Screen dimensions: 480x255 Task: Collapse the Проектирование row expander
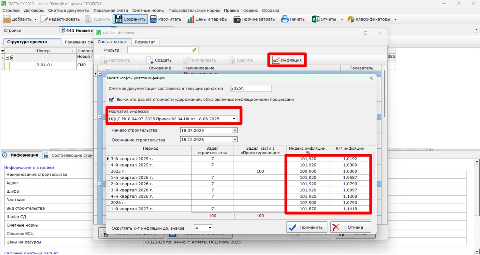tap(100, 73)
